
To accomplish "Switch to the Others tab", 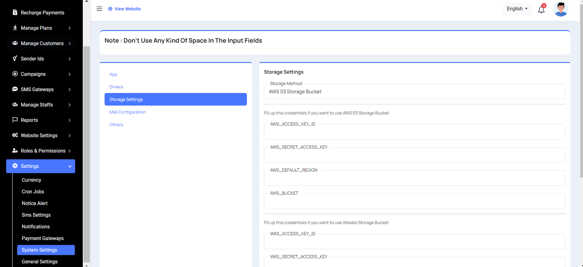I will tap(116, 124).
